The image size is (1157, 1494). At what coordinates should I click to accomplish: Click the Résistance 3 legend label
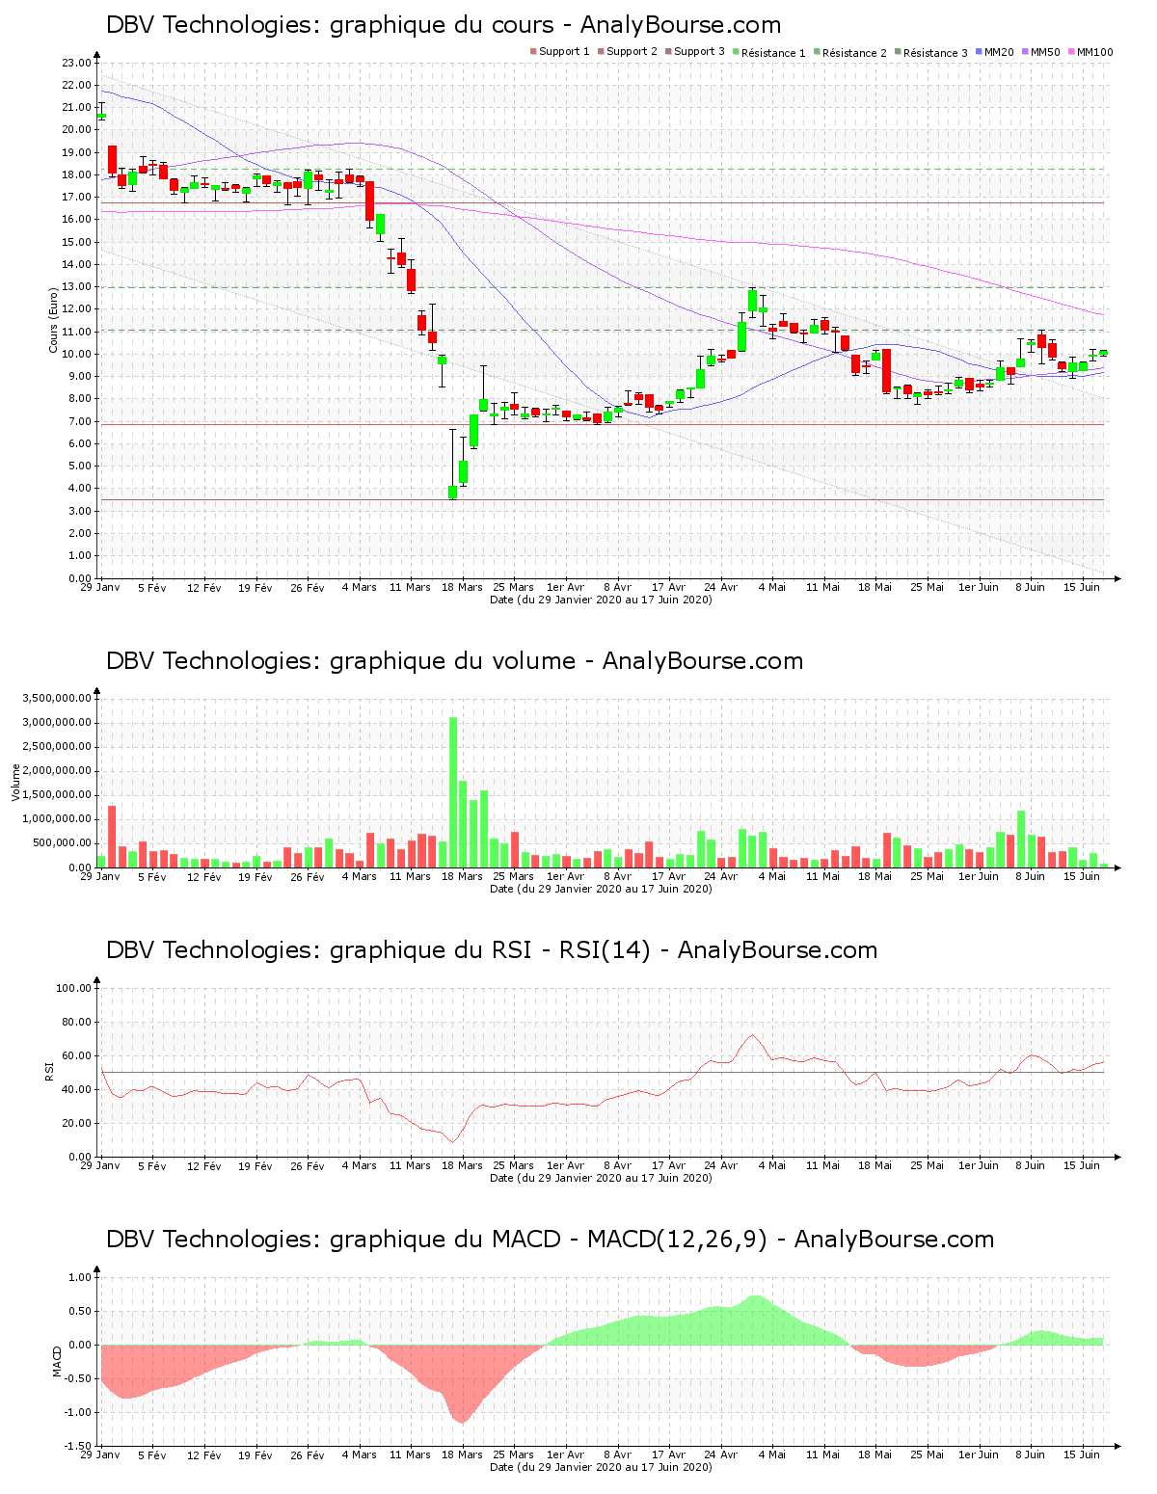tap(935, 53)
